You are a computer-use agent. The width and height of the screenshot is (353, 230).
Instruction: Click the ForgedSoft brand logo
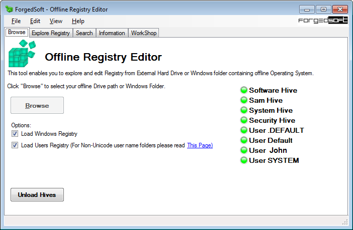323,21
